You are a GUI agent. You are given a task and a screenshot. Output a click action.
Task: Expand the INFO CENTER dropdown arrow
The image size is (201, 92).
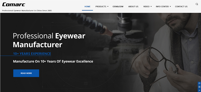(x=170, y=7)
